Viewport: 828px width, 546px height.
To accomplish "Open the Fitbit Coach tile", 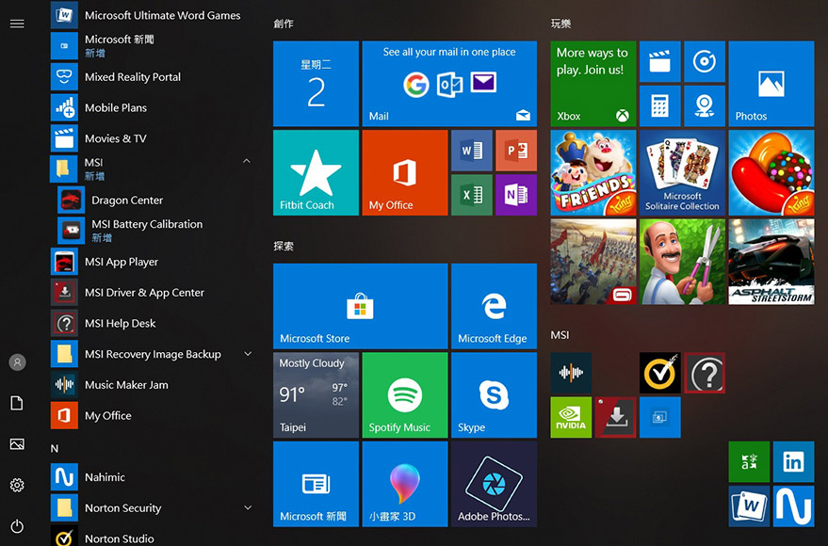I will 316,172.
